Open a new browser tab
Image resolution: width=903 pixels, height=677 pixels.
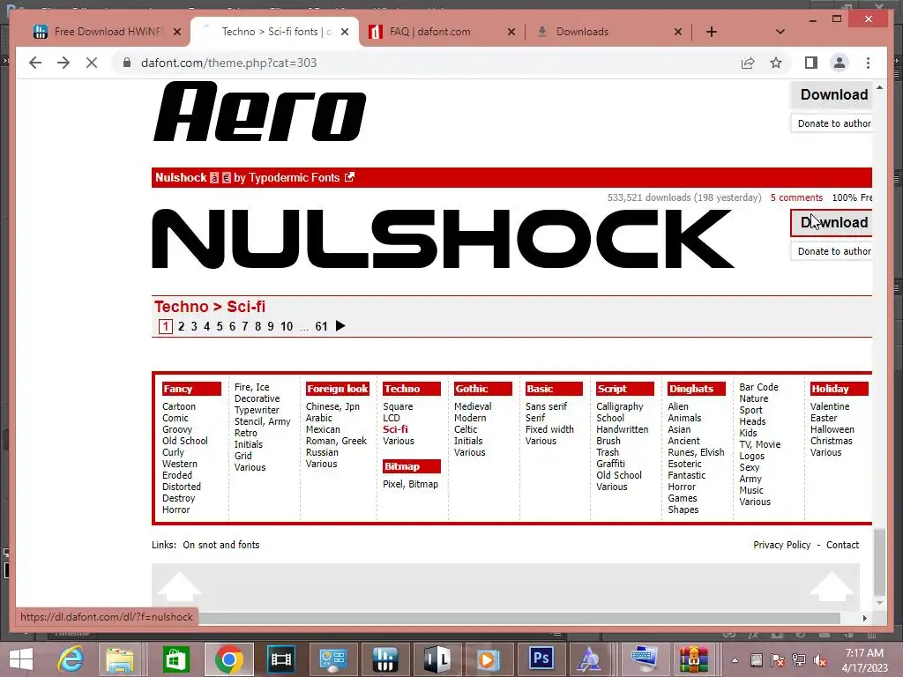[712, 32]
